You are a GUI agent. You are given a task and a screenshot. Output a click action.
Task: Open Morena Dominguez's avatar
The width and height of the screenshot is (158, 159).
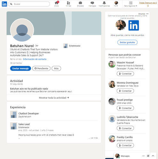112,84
